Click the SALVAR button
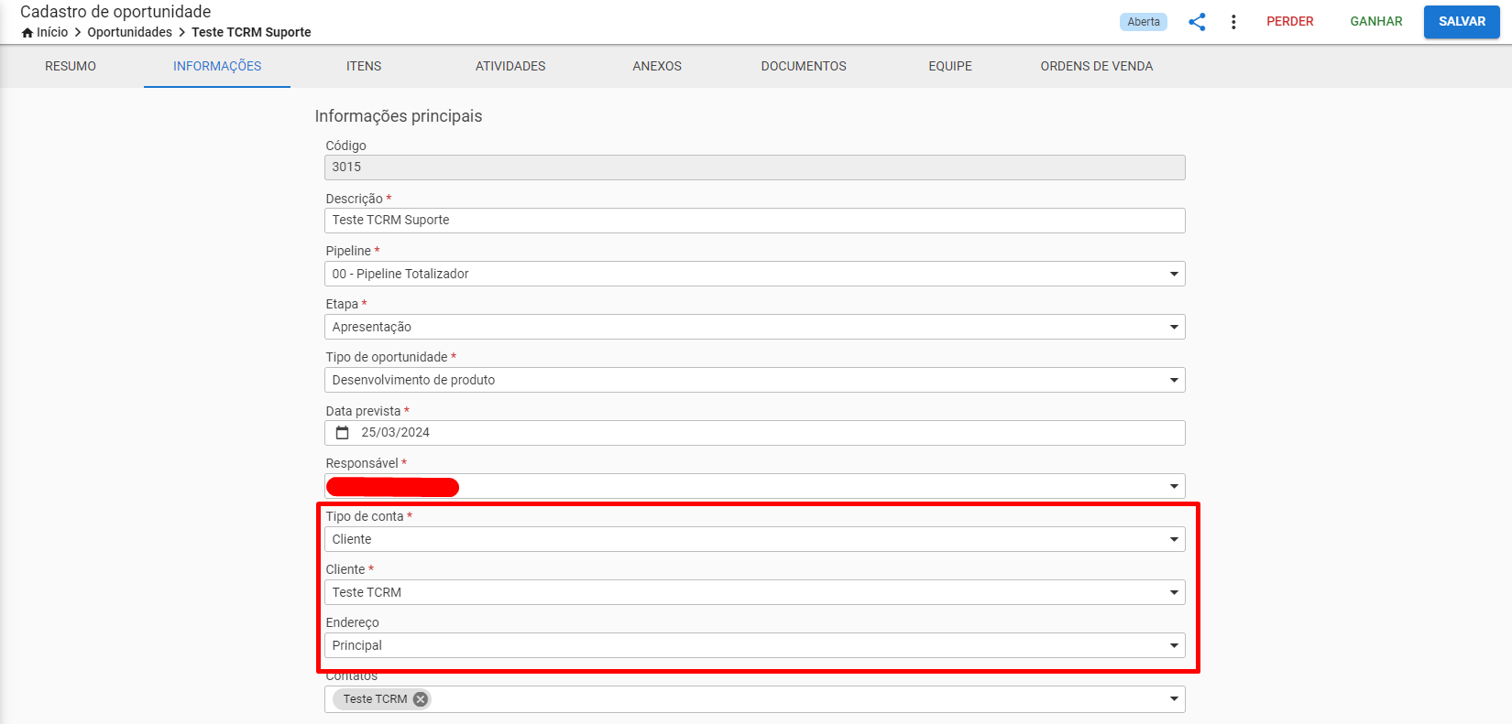 (1462, 22)
